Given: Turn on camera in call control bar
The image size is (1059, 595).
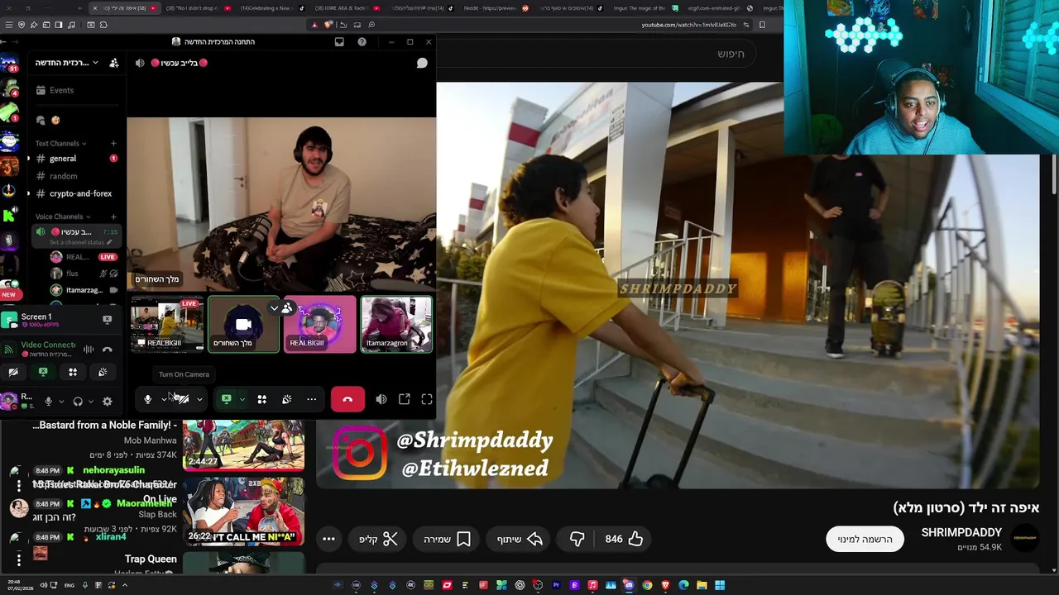Looking at the screenshot, I should (x=182, y=400).
